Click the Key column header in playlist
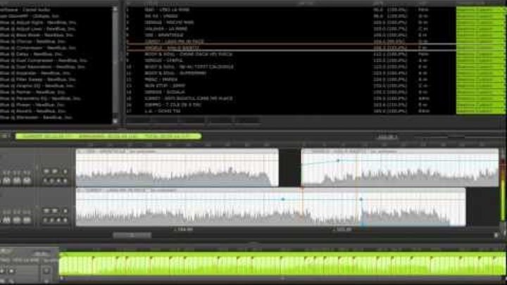 click(421, 4)
